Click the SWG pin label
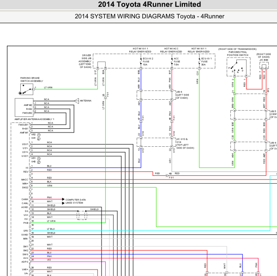The image size is (277, 276). point(25,254)
